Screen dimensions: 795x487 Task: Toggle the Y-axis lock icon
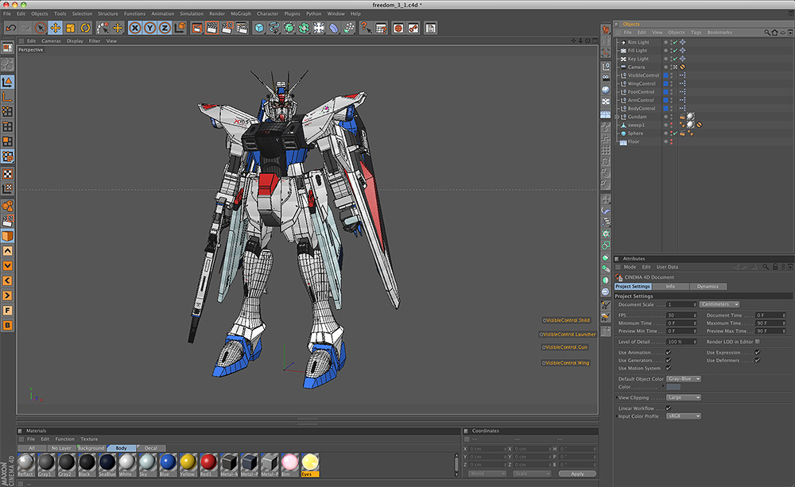[149, 28]
